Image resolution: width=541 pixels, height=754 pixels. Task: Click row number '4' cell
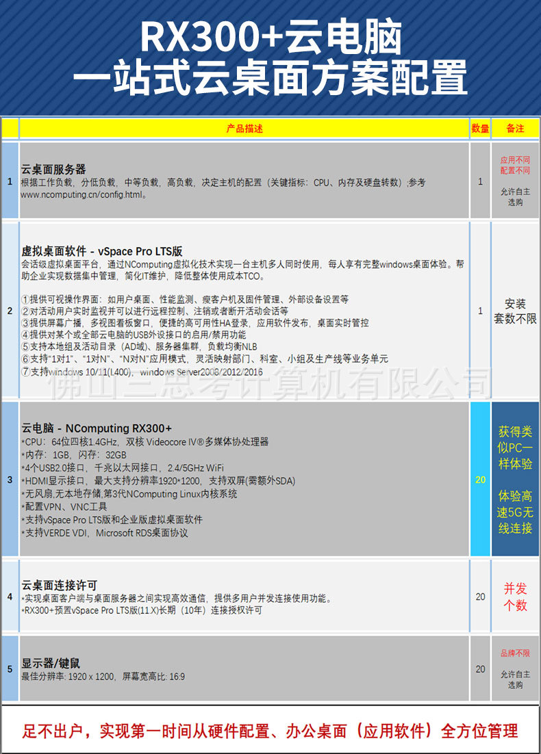click(x=10, y=597)
